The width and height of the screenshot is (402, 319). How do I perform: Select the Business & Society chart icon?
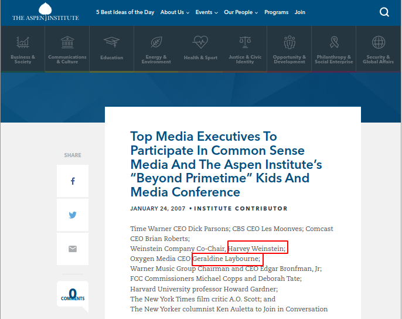coord(23,42)
